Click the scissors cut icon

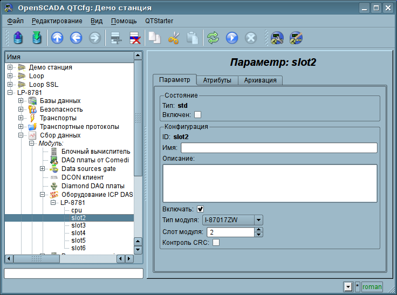pos(173,38)
